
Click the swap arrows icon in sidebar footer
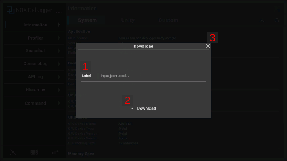(55, 152)
